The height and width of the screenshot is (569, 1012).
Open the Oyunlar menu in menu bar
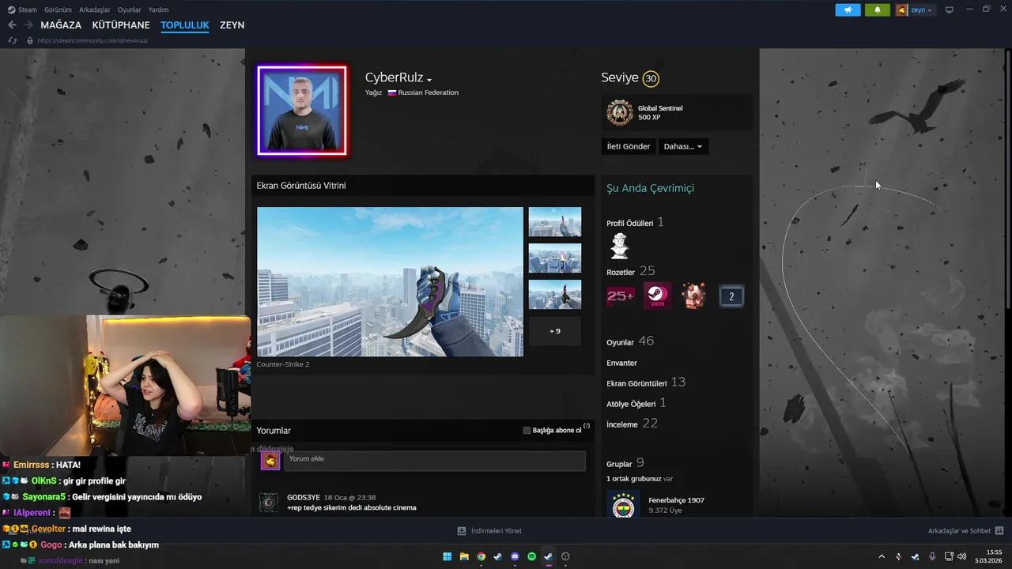[130, 9]
